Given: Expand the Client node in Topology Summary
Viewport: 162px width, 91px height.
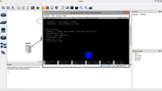Looking at the screenshot, I should pos(133,56).
